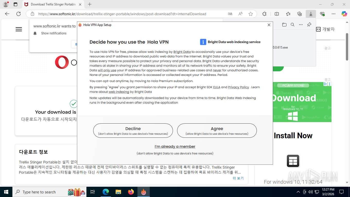View site information lock icon
This screenshot has width=350, height=197.
coord(32,14)
